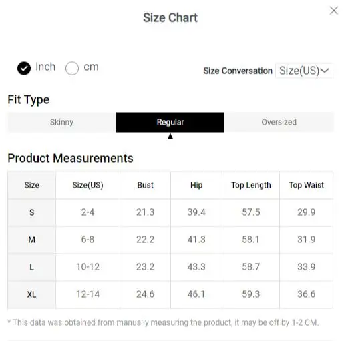Click the top length value 59.3
The width and height of the screenshot is (346, 341).
tap(251, 294)
